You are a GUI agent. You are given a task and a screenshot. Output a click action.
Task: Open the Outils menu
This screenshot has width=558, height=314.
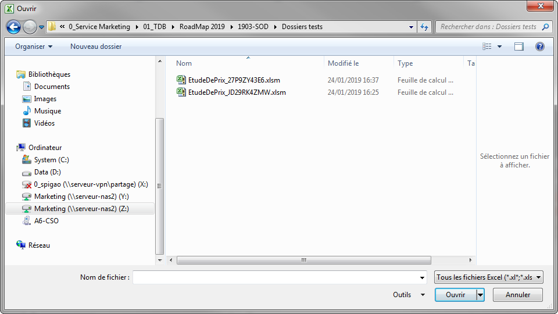coord(409,295)
